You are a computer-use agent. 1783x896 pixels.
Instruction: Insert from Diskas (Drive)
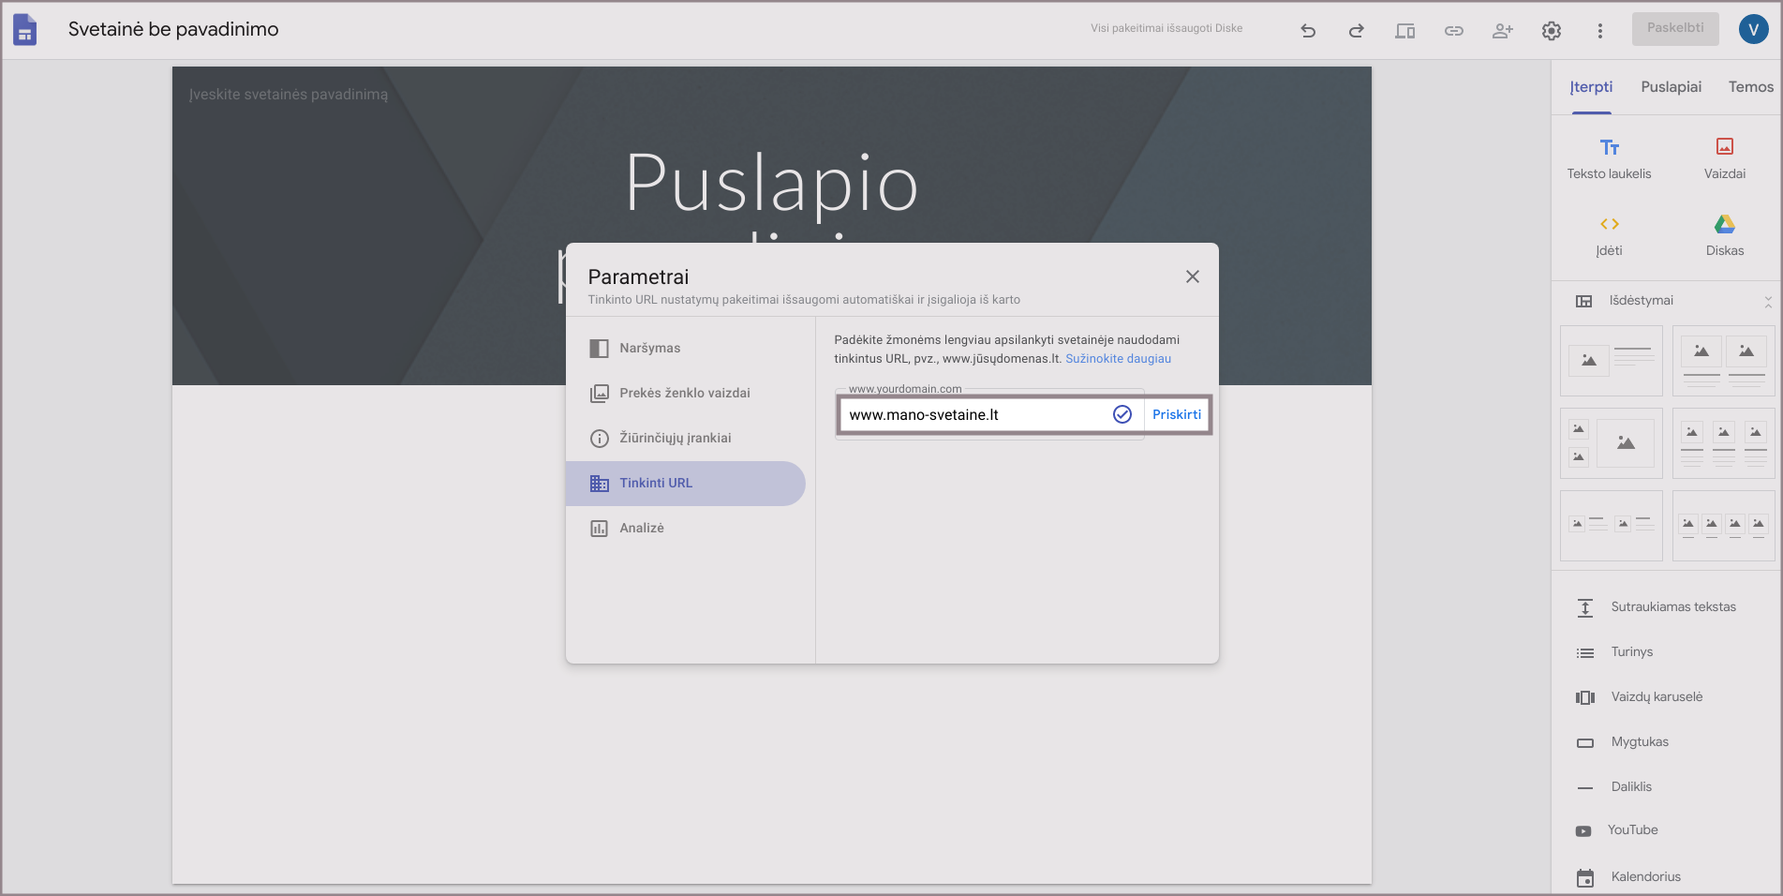coord(1724,234)
